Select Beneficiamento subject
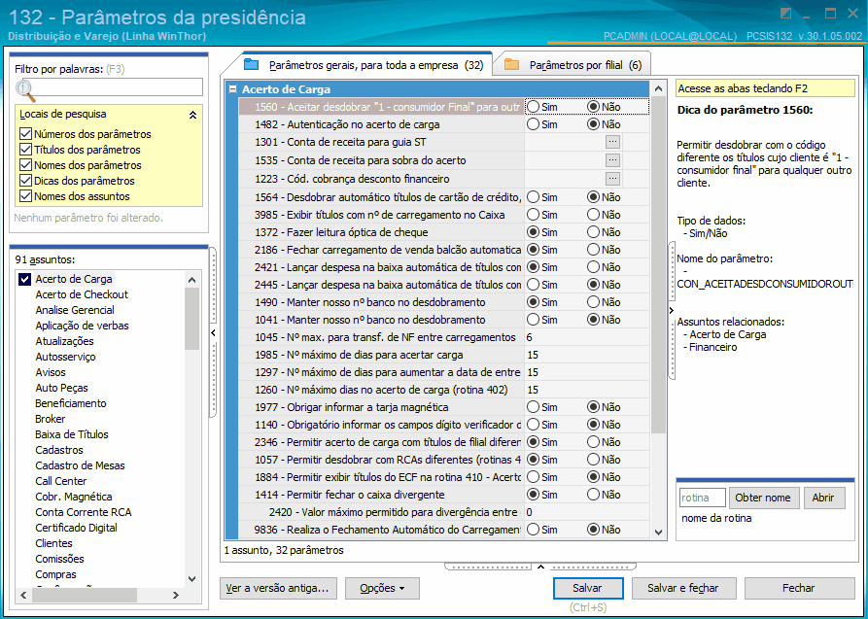This screenshot has height=619, width=868. click(70, 403)
